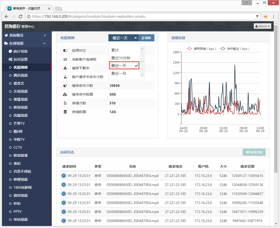This screenshot has width=280, height=228.
Task: Click the key icon in address bar
Action: pyautogui.click(x=257, y=17)
